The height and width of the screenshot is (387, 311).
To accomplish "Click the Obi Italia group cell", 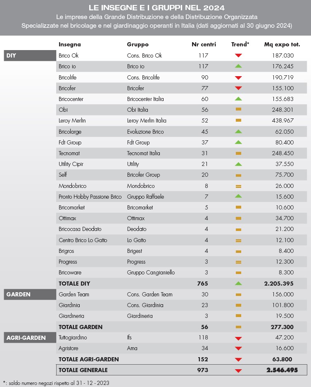I will point(138,110).
